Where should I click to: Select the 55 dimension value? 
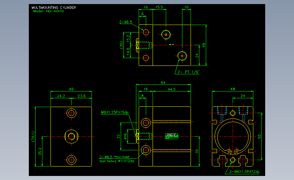tap(259, 136)
